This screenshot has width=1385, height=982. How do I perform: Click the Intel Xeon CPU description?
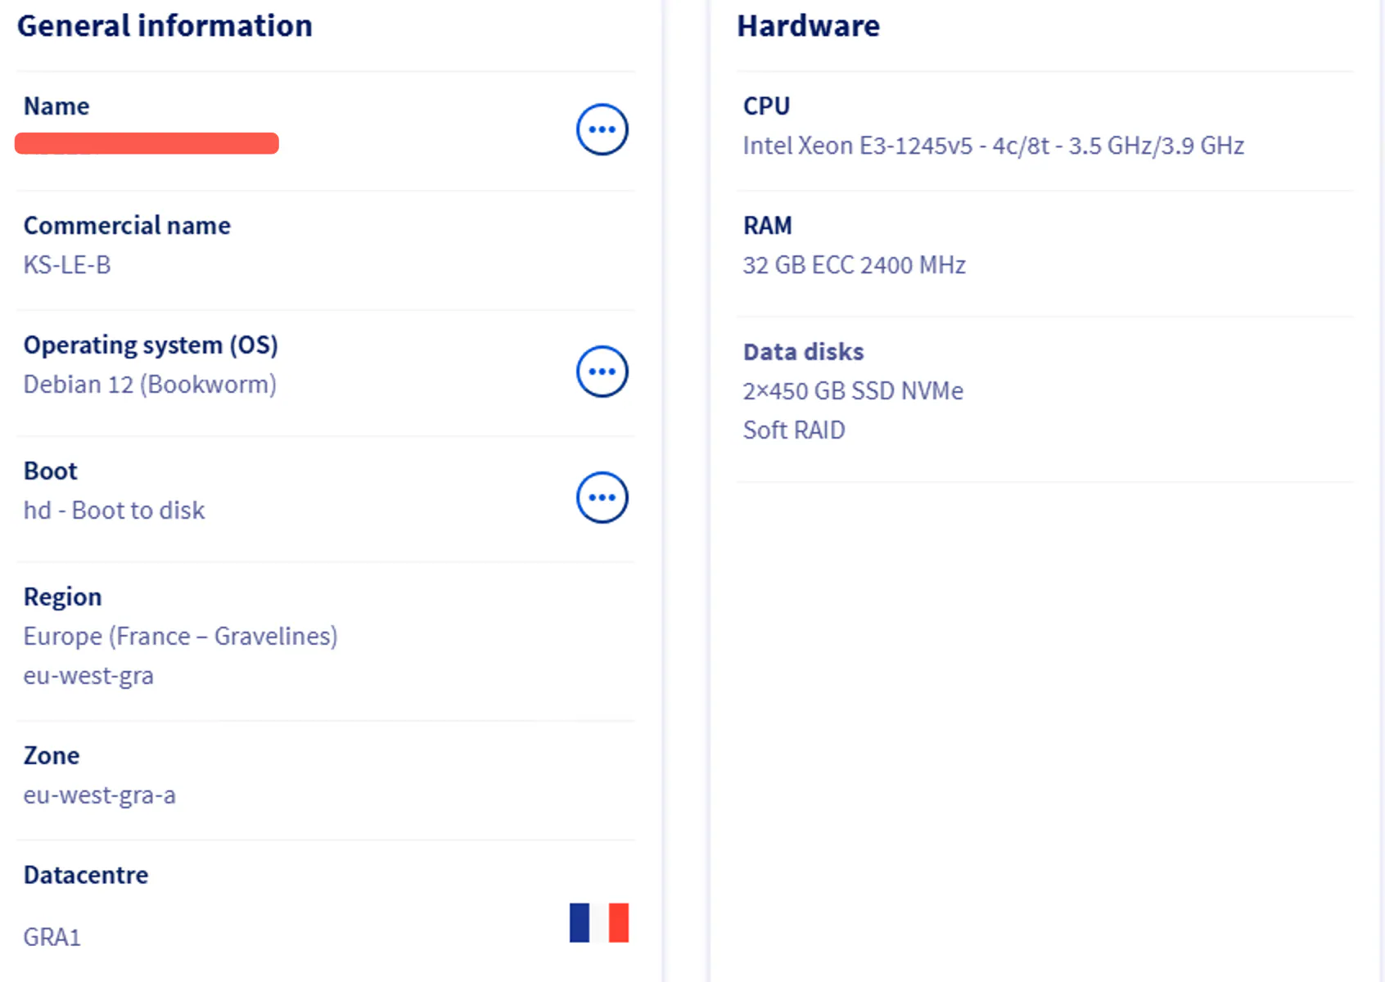coord(994,146)
